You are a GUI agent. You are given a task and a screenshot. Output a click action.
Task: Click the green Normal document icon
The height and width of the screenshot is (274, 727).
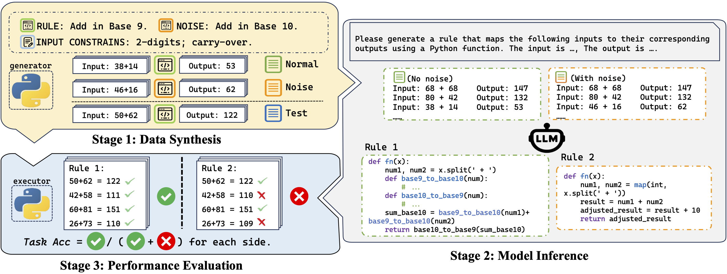pyautogui.click(x=273, y=64)
